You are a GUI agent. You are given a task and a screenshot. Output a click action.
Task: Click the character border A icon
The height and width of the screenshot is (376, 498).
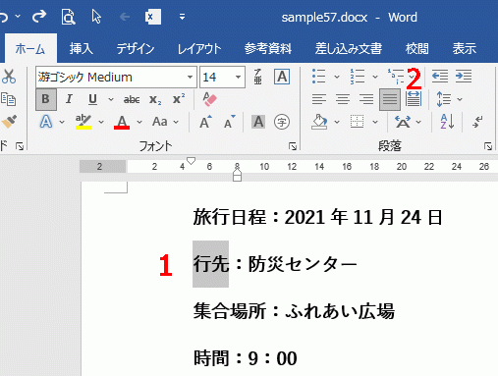pyautogui.click(x=282, y=77)
